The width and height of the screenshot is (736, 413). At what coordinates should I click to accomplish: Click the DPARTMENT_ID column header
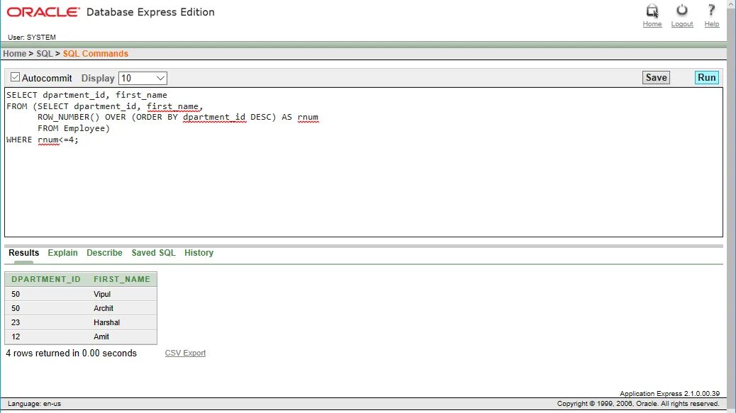tap(46, 279)
